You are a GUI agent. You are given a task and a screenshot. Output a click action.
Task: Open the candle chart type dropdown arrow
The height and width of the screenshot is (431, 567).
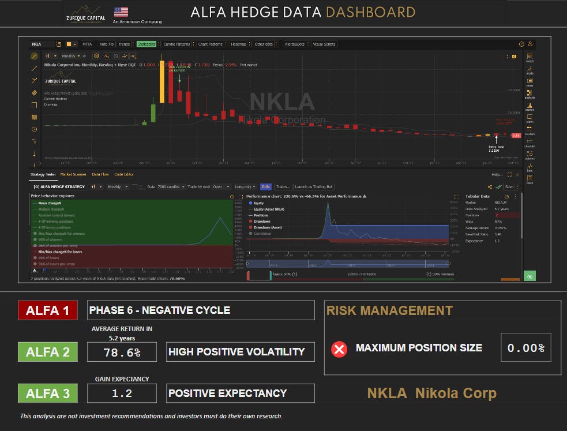[55, 56]
